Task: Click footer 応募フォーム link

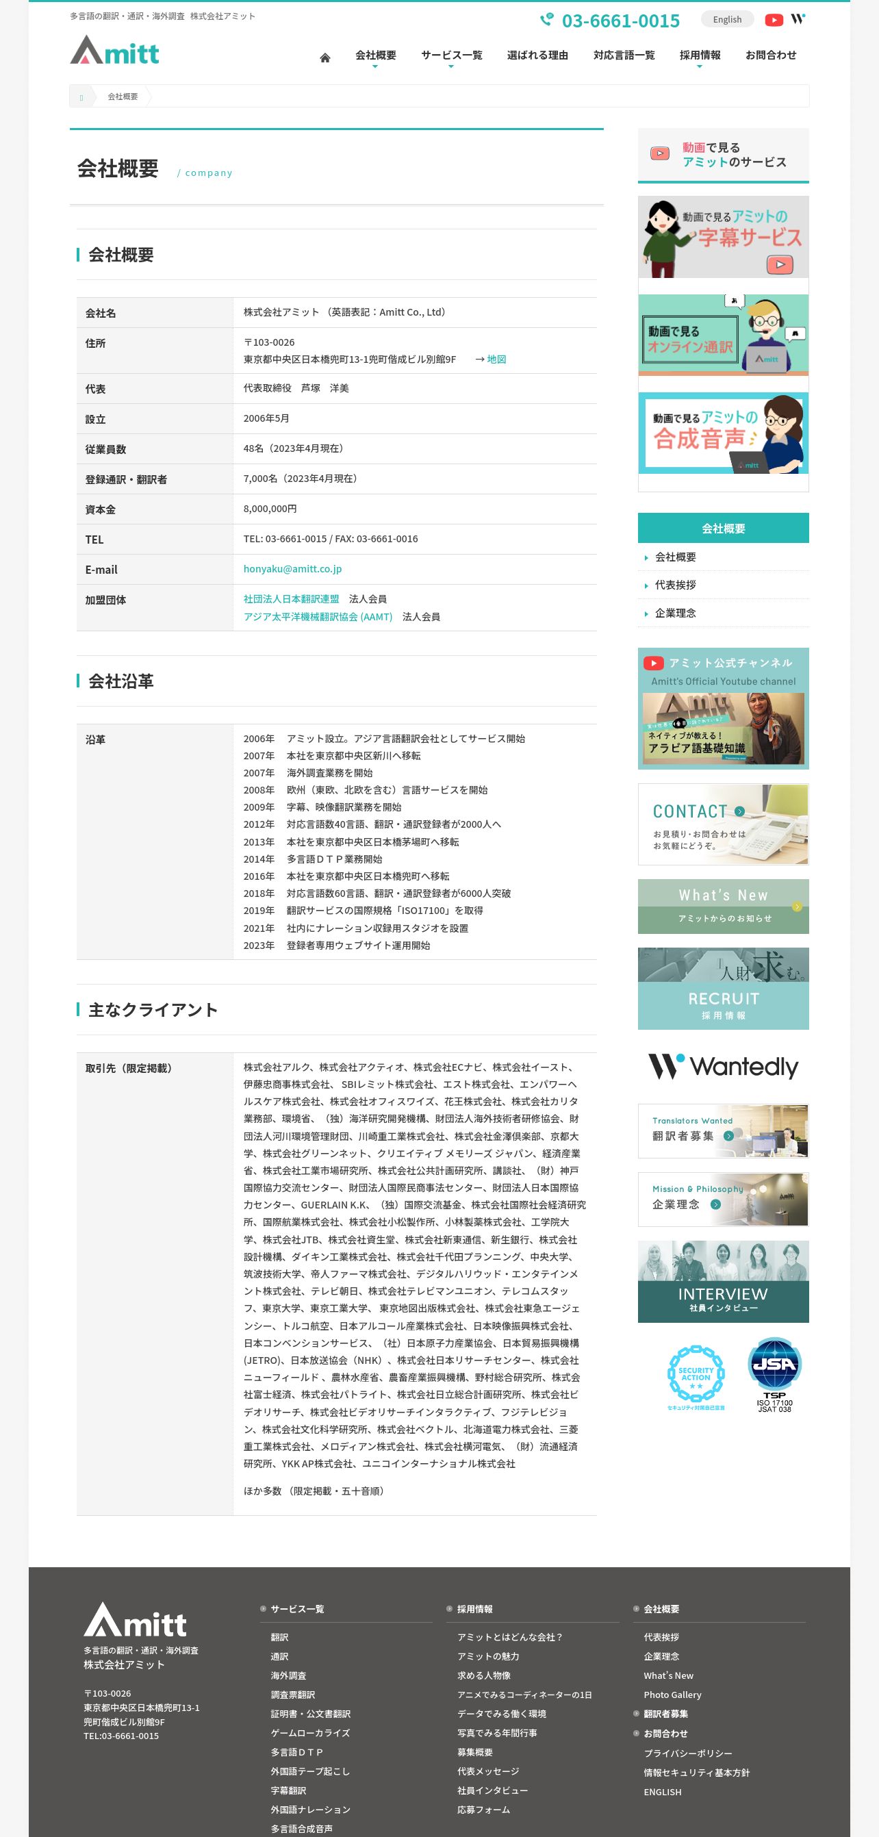Action: click(484, 1810)
